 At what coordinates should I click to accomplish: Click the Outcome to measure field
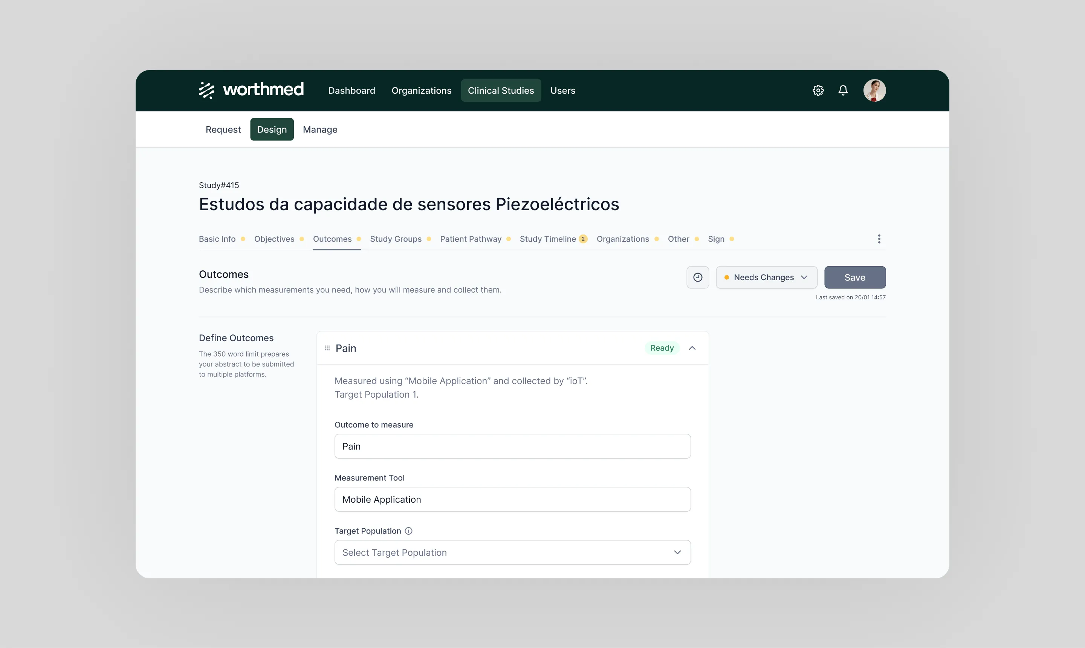point(512,446)
